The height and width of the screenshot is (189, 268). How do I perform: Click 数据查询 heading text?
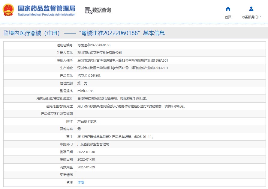coord(102,10)
